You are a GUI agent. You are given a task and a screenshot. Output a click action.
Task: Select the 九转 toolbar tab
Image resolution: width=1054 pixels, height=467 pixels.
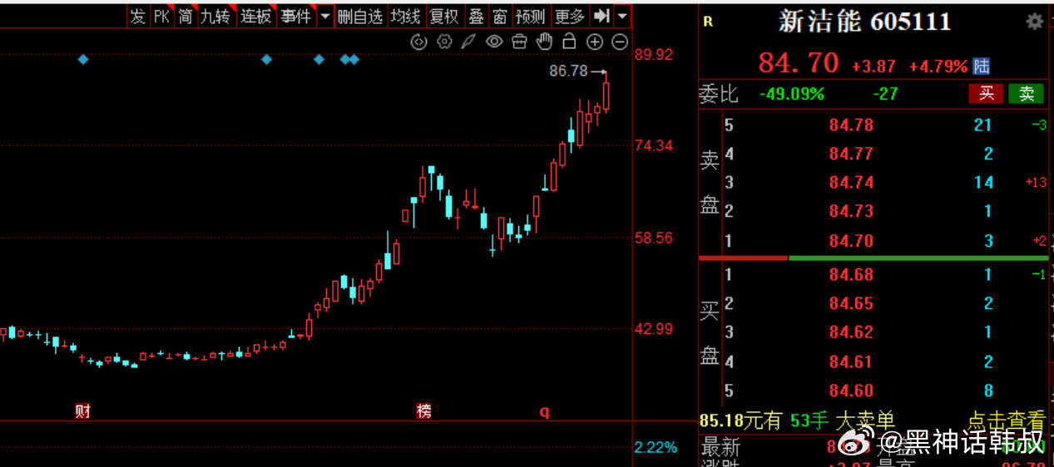215,16
